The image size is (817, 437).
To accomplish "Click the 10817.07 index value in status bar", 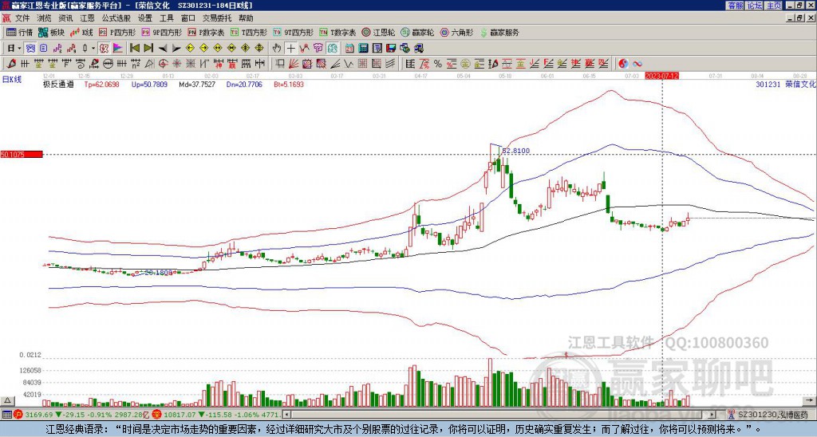I will point(180,415).
